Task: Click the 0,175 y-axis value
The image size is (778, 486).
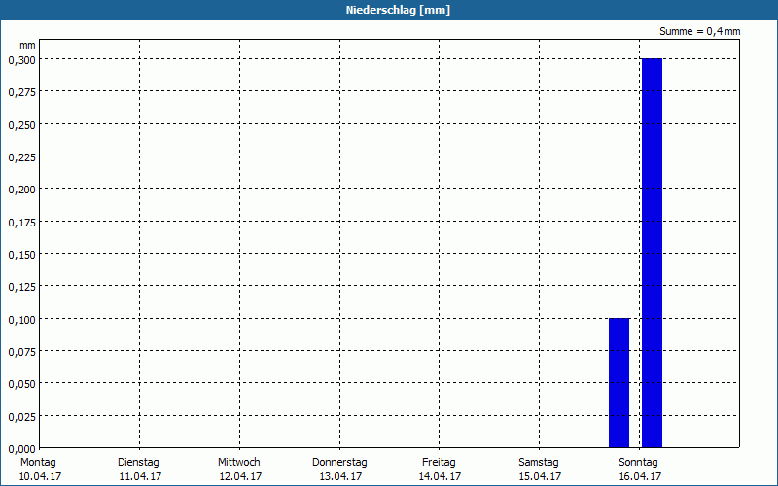Action: pyautogui.click(x=22, y=223)
